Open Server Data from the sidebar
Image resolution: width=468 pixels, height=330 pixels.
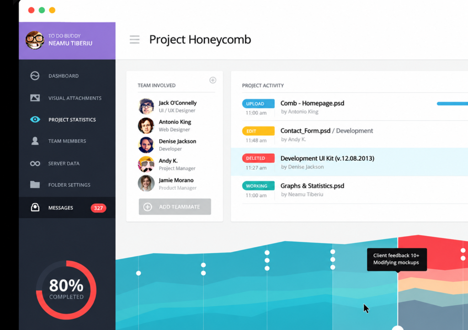click(x=64, y=163)
